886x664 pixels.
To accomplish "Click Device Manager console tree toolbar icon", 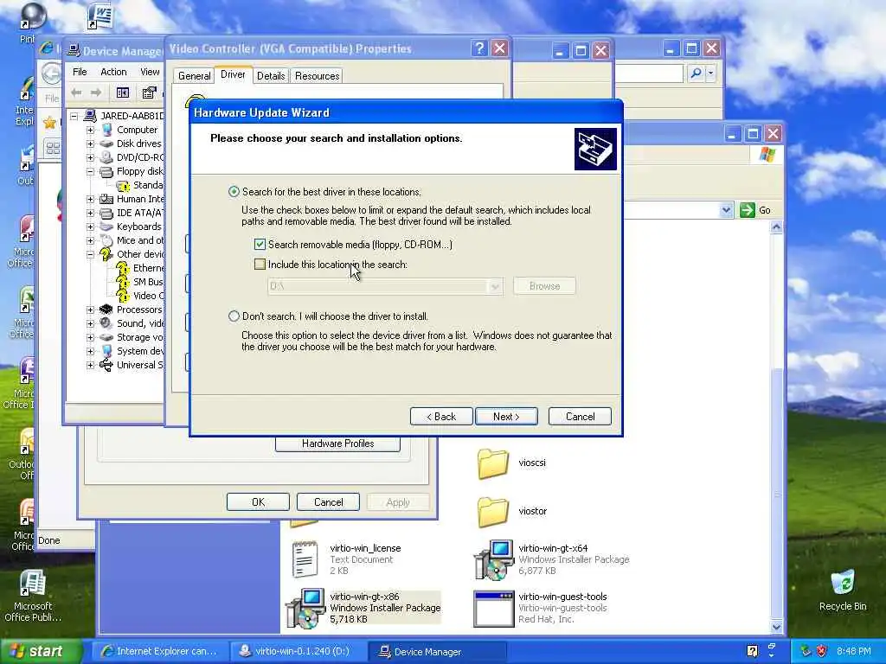I will click(123, 93).
